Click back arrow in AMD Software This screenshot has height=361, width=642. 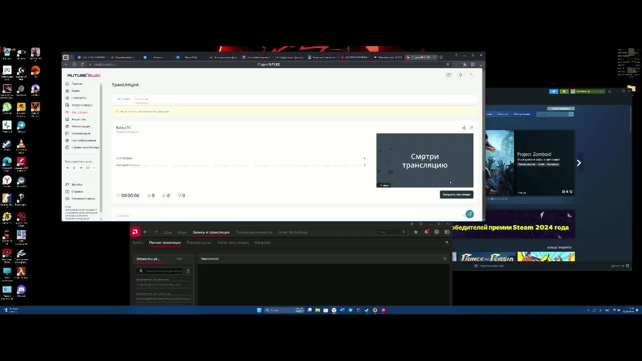[145, 232]
